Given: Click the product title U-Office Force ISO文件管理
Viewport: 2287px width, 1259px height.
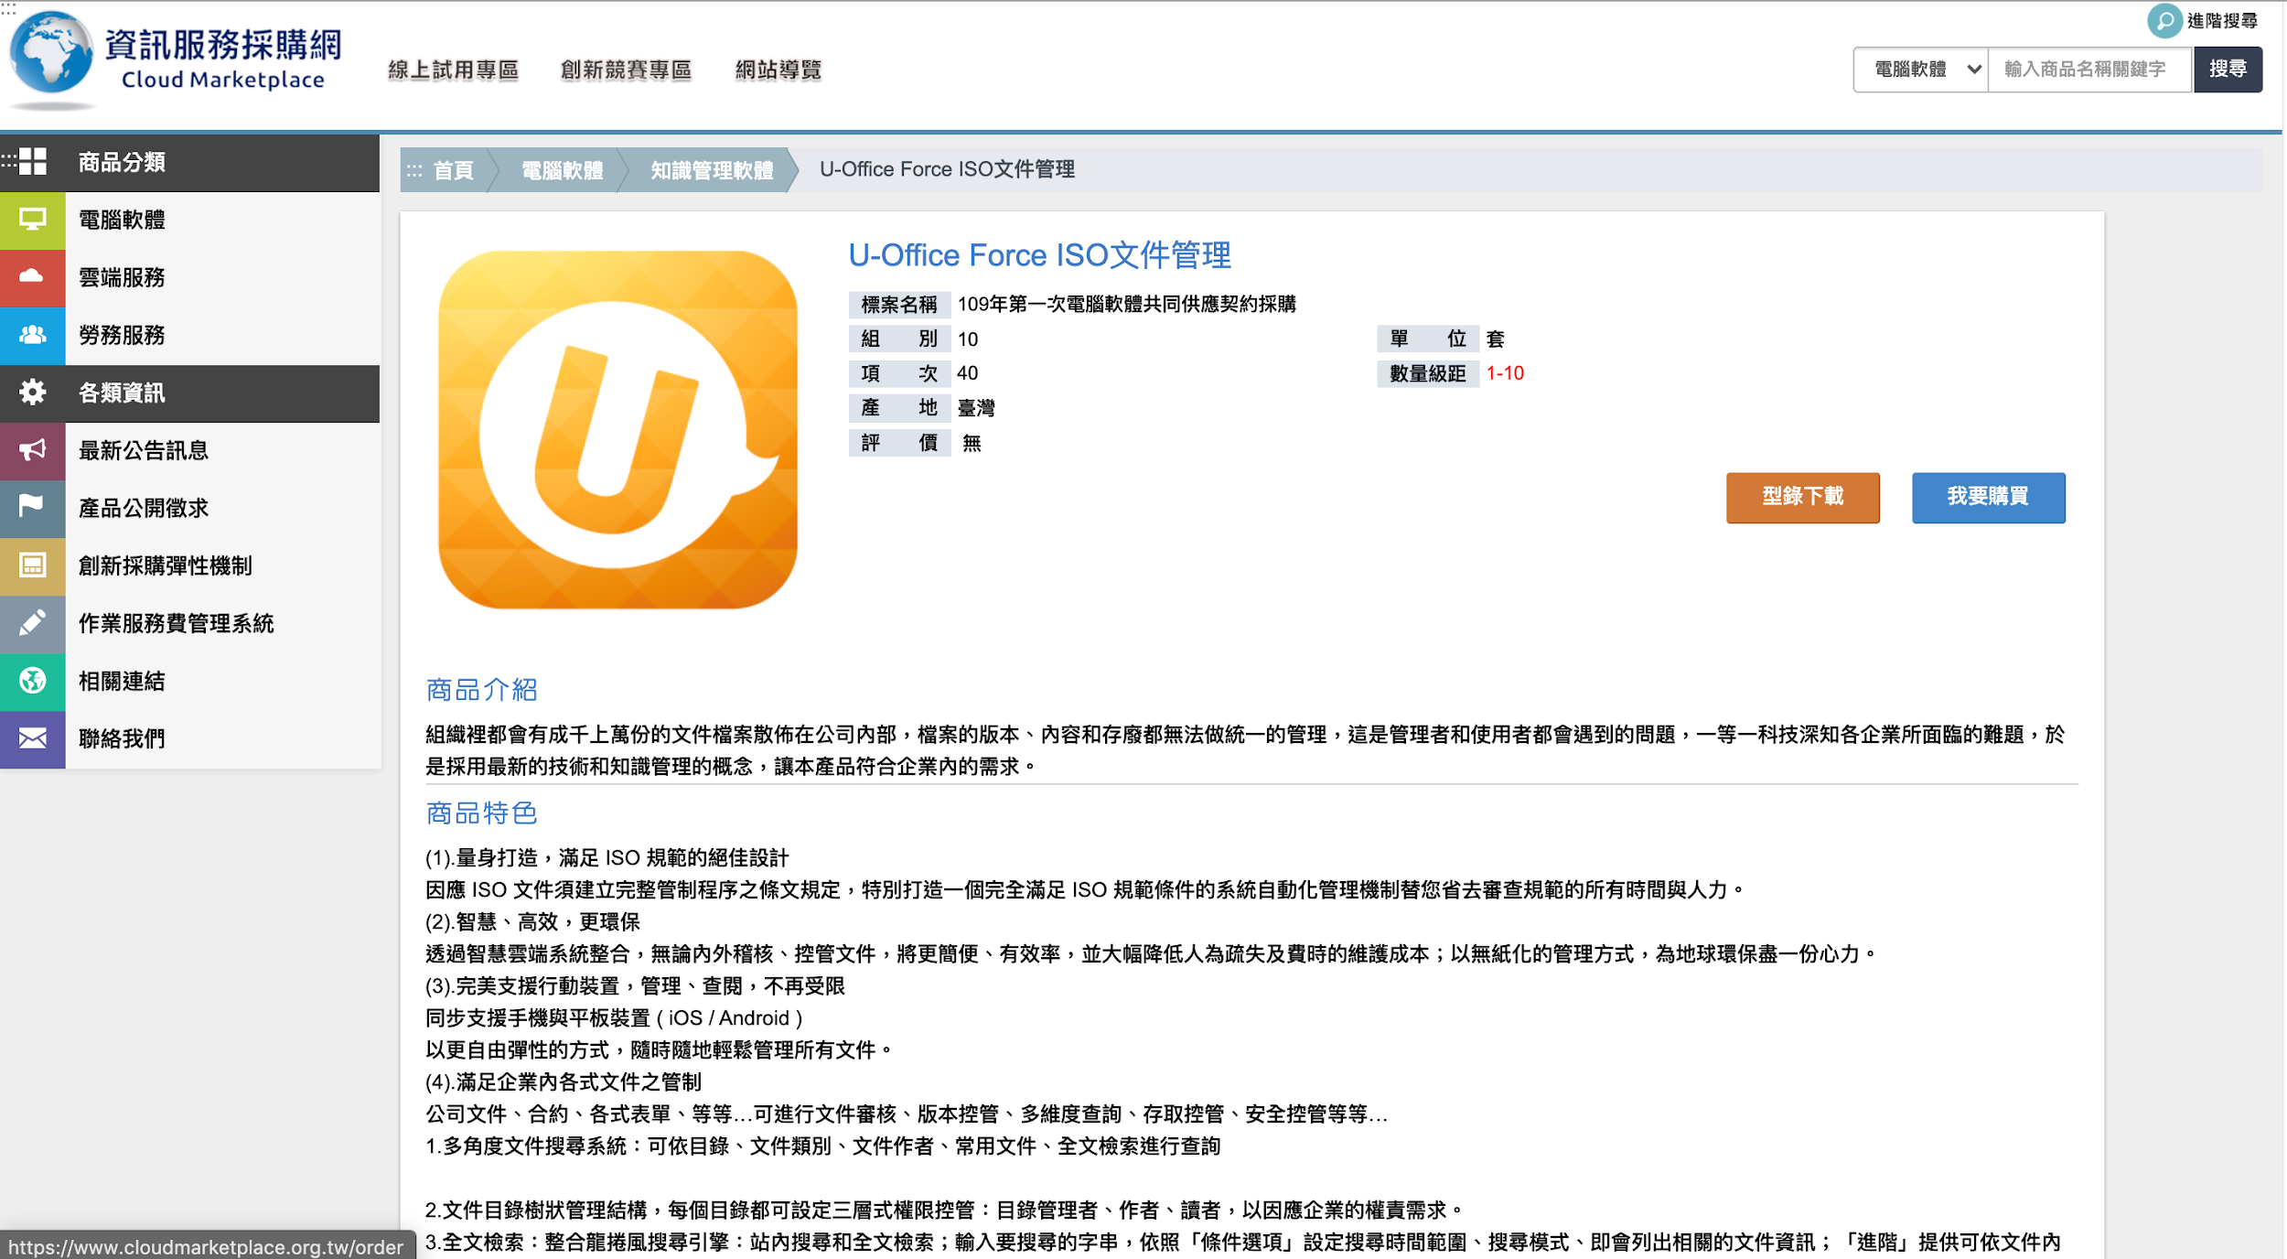Looking at the screenshot, I should click(x=1039, y=255).
